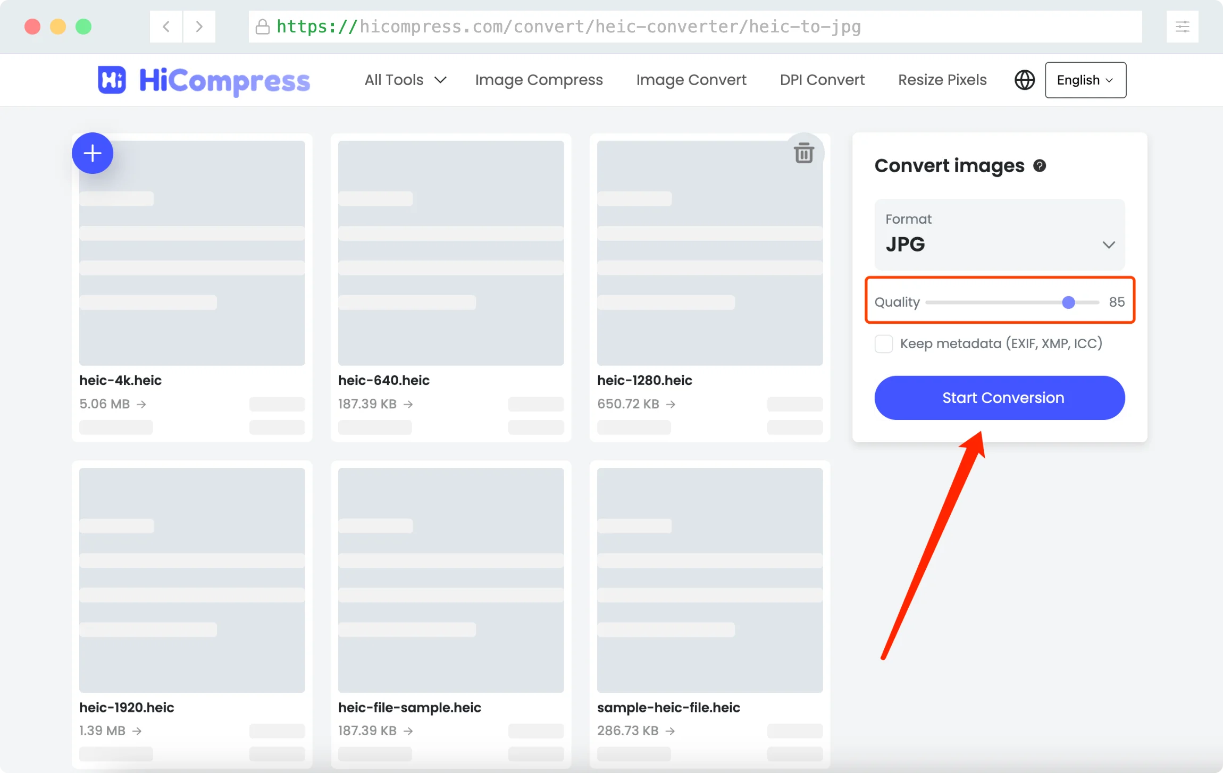
Task: Click the Image Convert menu item
Action: [691, 79]
